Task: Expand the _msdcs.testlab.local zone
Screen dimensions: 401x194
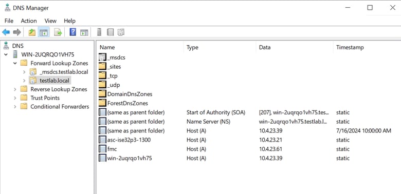Action: (x=24, y=72)
